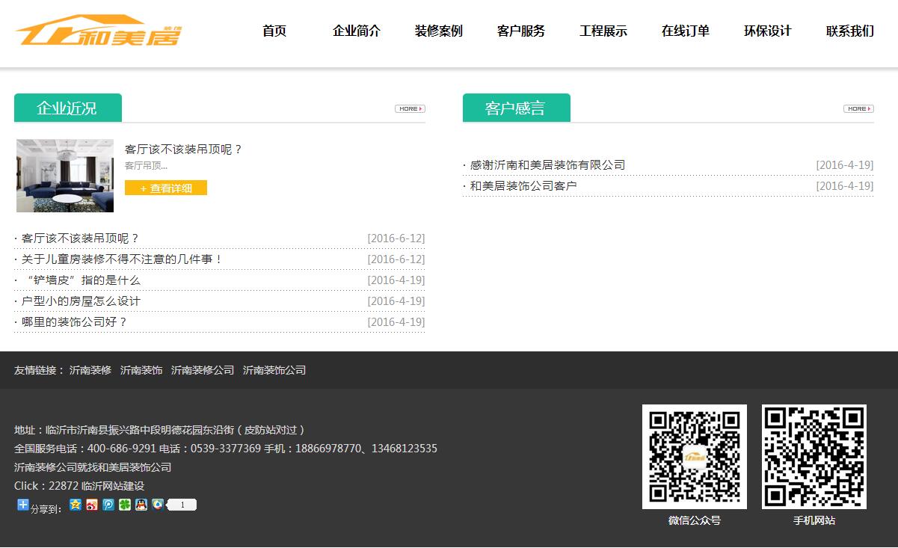Click the Tencent Weibo share icon
Screen dimensions: 898x548
[157, 505]
